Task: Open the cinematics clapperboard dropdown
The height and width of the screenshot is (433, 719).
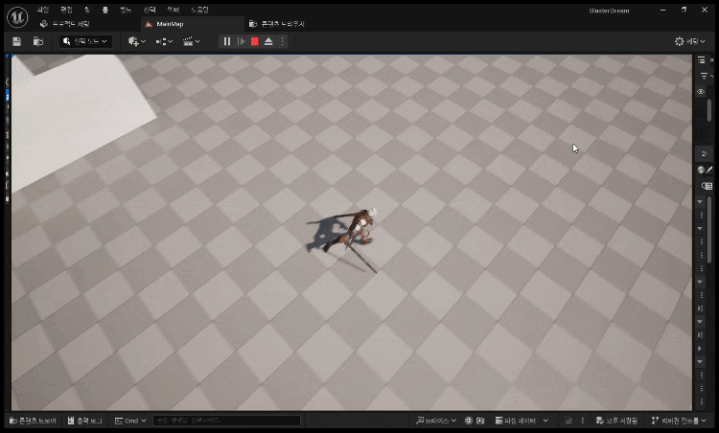Action: pos(191,42)
